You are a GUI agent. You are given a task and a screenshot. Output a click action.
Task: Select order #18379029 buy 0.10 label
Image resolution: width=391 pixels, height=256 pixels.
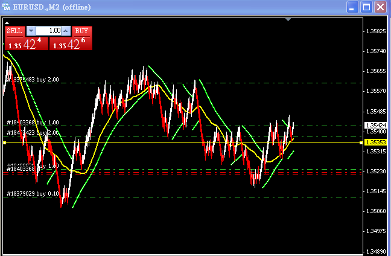[33, 193]
